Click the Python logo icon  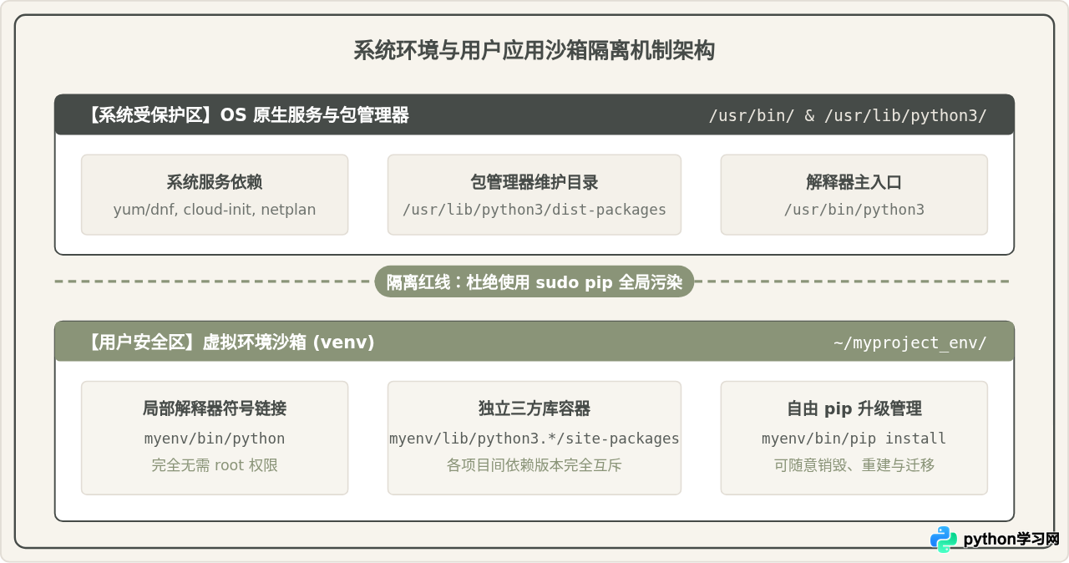pos(944,540)
